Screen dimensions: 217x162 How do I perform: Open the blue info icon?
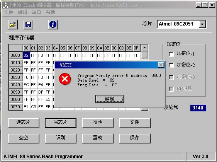(53, 24)
